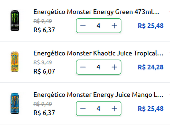Click the R$ 6,07 unit price
Viewport: 170px width, 129px height.
[x=44, y=71]
